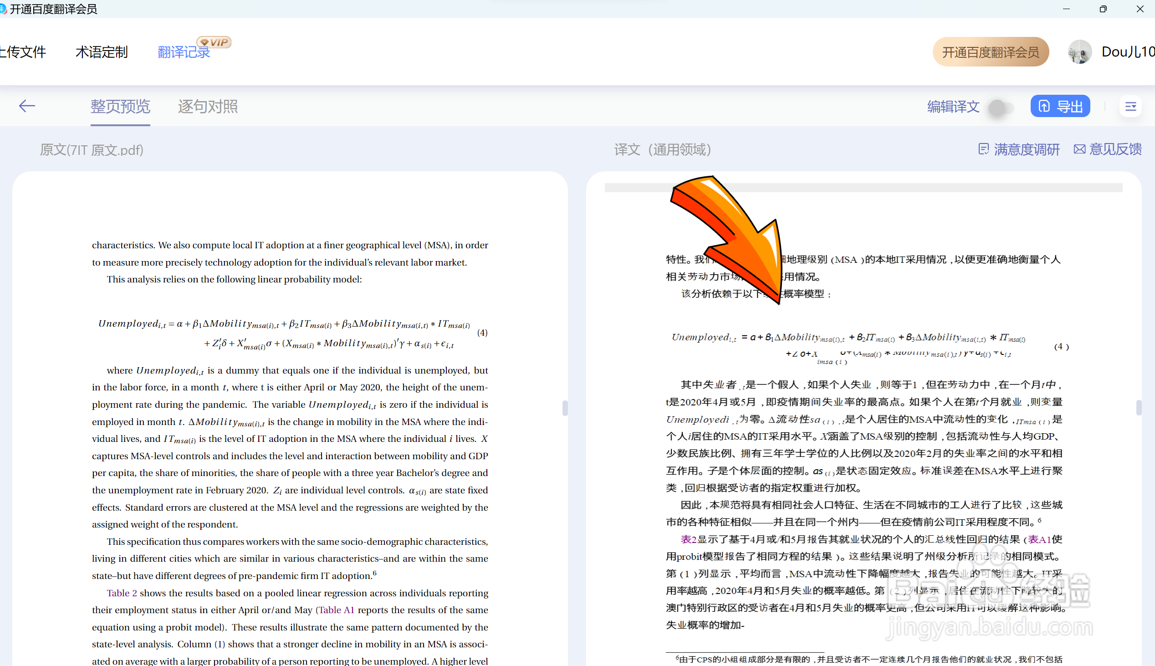Click the user avatar picture
1155x666 pixels.
coord(1079,52)
